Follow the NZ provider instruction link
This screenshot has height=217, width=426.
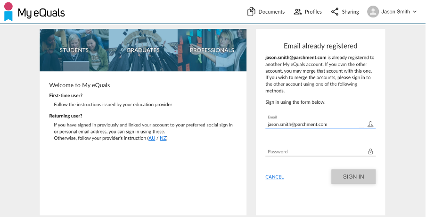pos(163,138)
